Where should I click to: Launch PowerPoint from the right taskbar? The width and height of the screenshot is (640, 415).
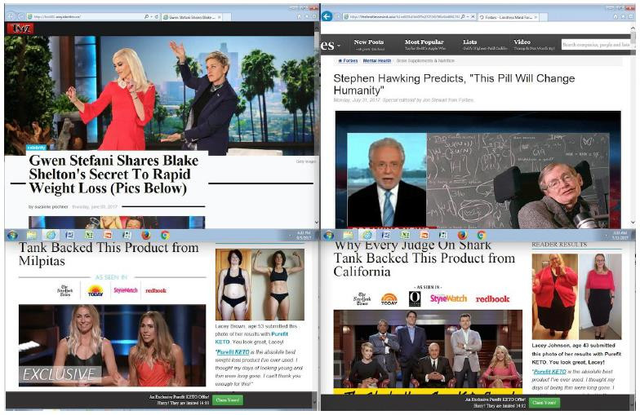point(424,235)
